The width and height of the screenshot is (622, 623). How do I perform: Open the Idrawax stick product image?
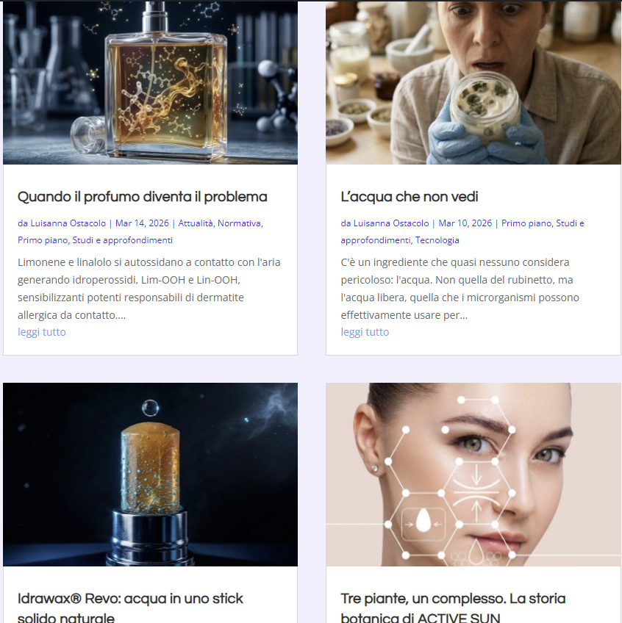(x=150, y=475)
